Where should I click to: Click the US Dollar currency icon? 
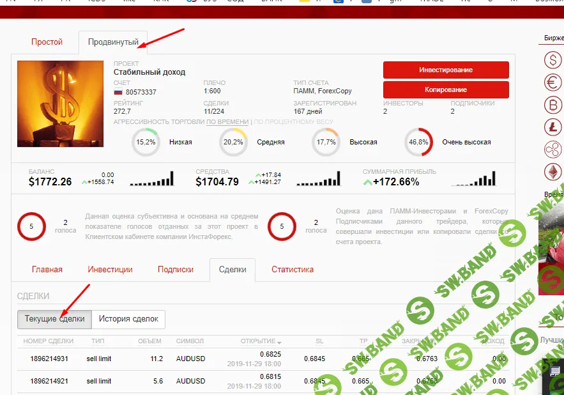tap(553, 61)
